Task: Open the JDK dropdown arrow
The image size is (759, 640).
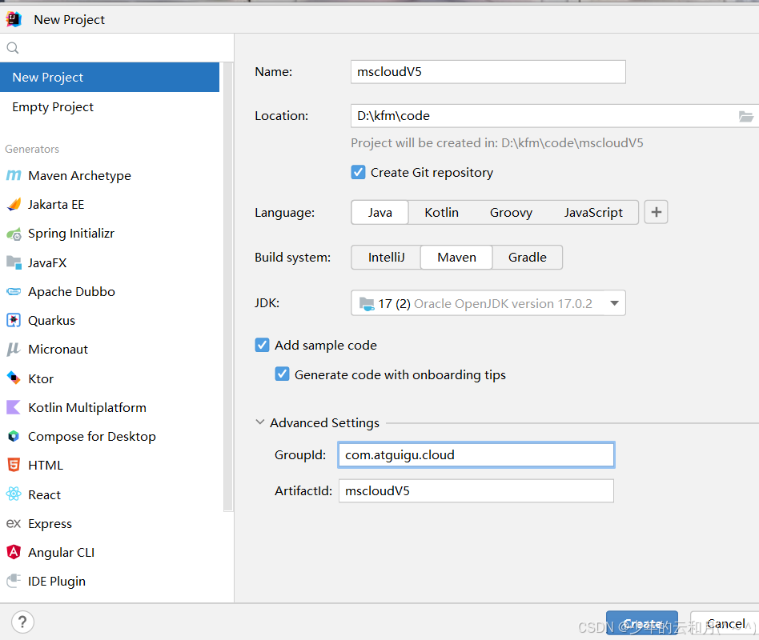Action: point(614,303)
